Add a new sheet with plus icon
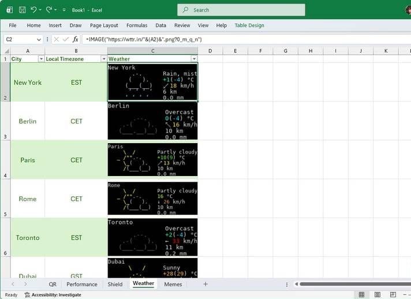Viewport: 411px width, 299px height. pos(206,284)
